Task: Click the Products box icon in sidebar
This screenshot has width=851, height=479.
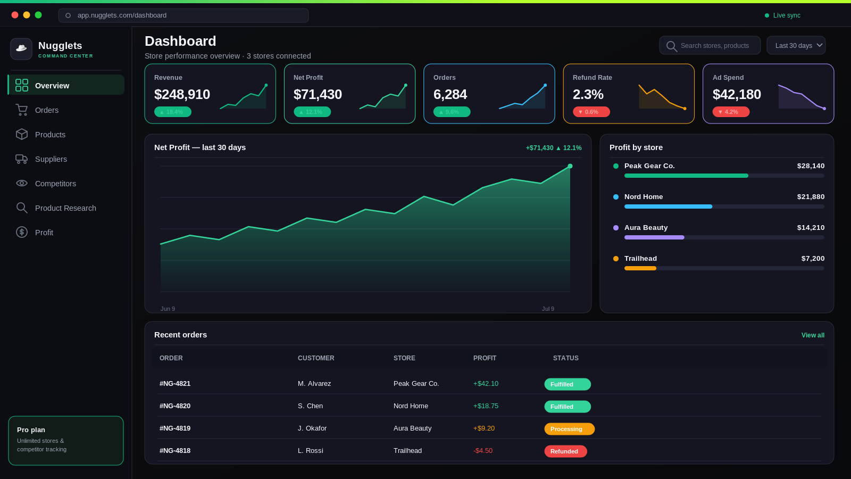Action: coord(22,134)
